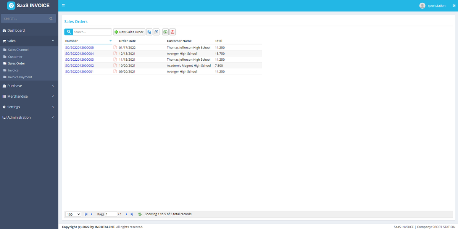Open the records per page dropdown

tap(73, 214)
